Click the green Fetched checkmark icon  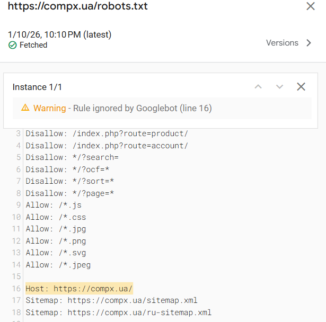tap(13, 46)
